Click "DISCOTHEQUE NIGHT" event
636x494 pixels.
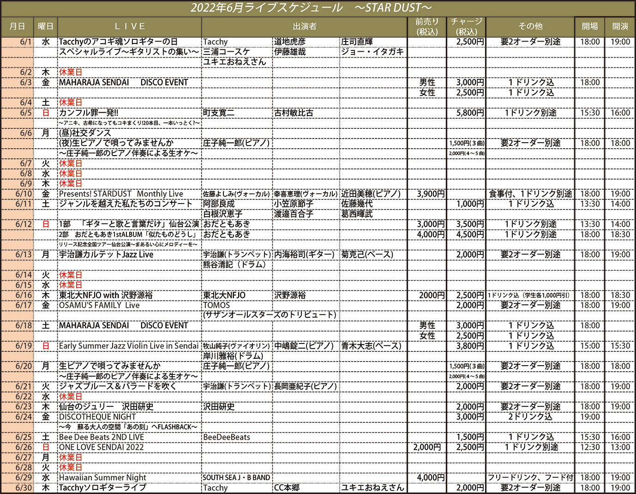97,417
